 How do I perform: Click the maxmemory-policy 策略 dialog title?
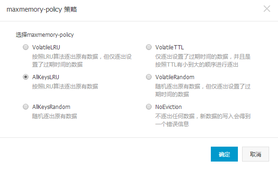coord(42,9)
